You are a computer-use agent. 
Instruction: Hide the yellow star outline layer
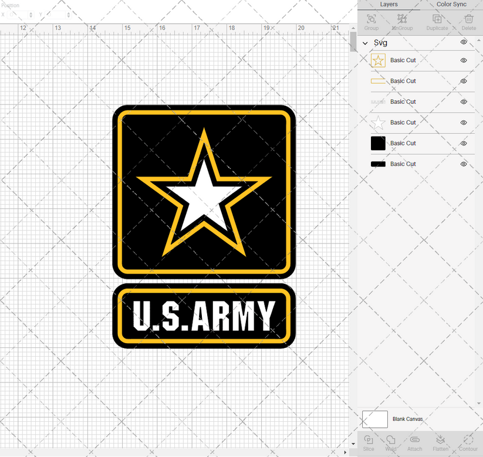[x=464, y=60]
